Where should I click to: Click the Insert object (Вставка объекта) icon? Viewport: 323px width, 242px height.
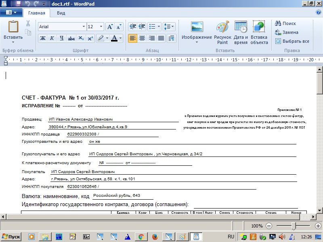[x=259, y=27]
